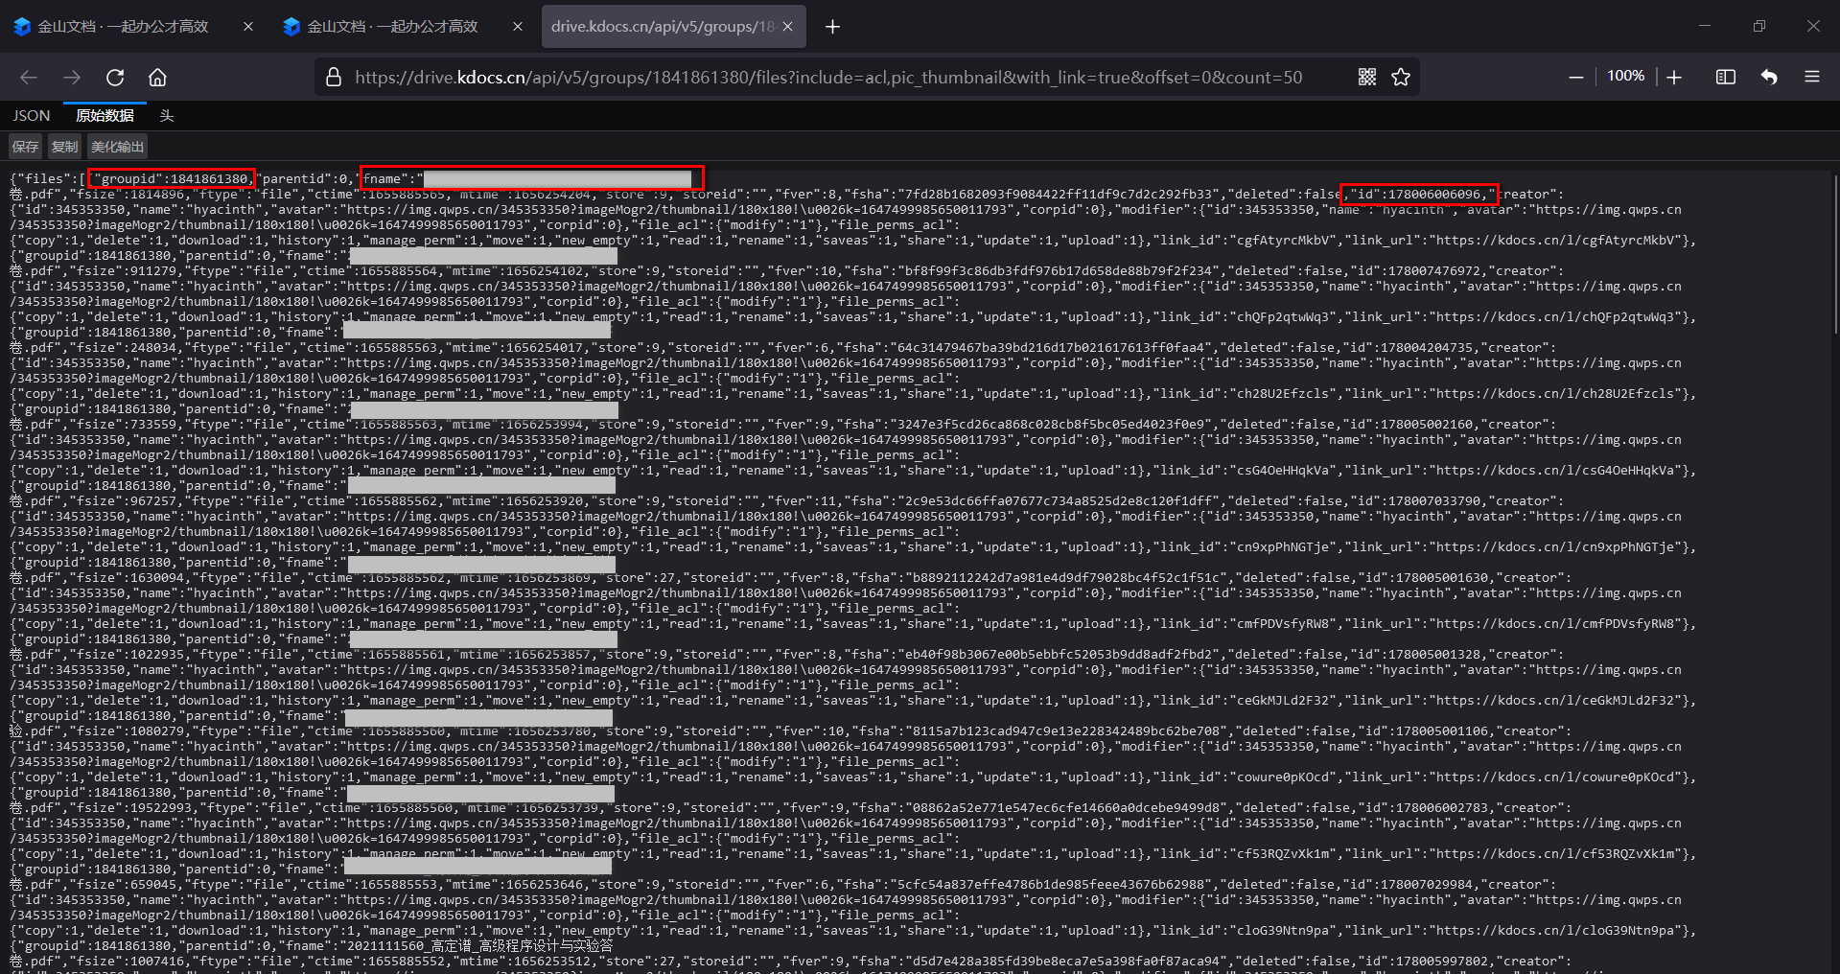The image size is (1840, 974).
Task: Close the first 金山文档 tab
Action: tap(248, 27)
